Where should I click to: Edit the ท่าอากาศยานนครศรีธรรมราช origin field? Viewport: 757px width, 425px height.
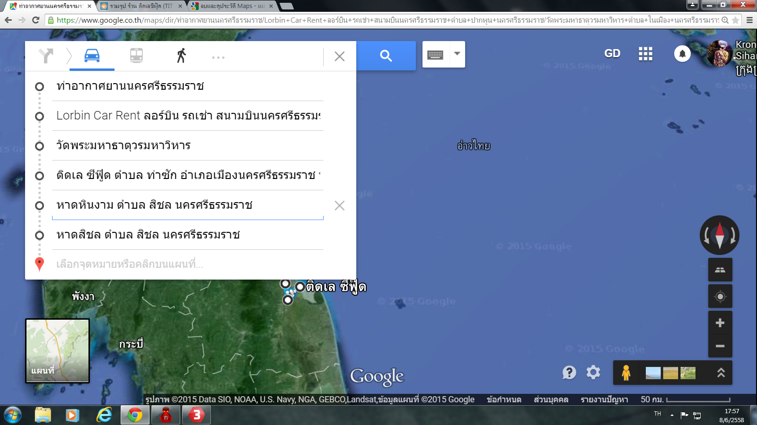pos(188,86)
